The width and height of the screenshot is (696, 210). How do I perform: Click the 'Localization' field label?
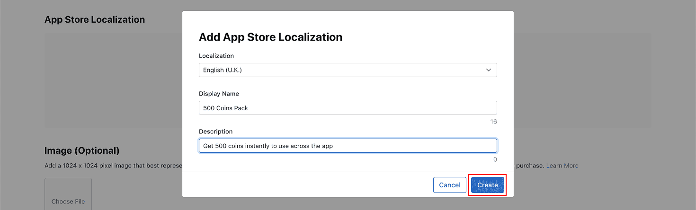click(x=216, y=56)
